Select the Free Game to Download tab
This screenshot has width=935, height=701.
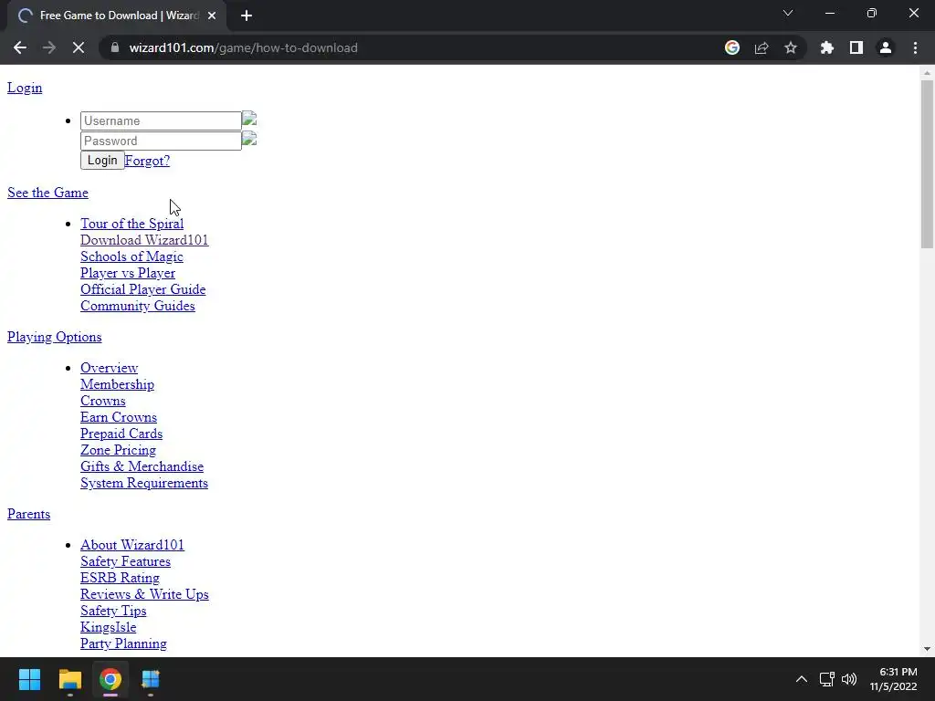pos(117,16)
